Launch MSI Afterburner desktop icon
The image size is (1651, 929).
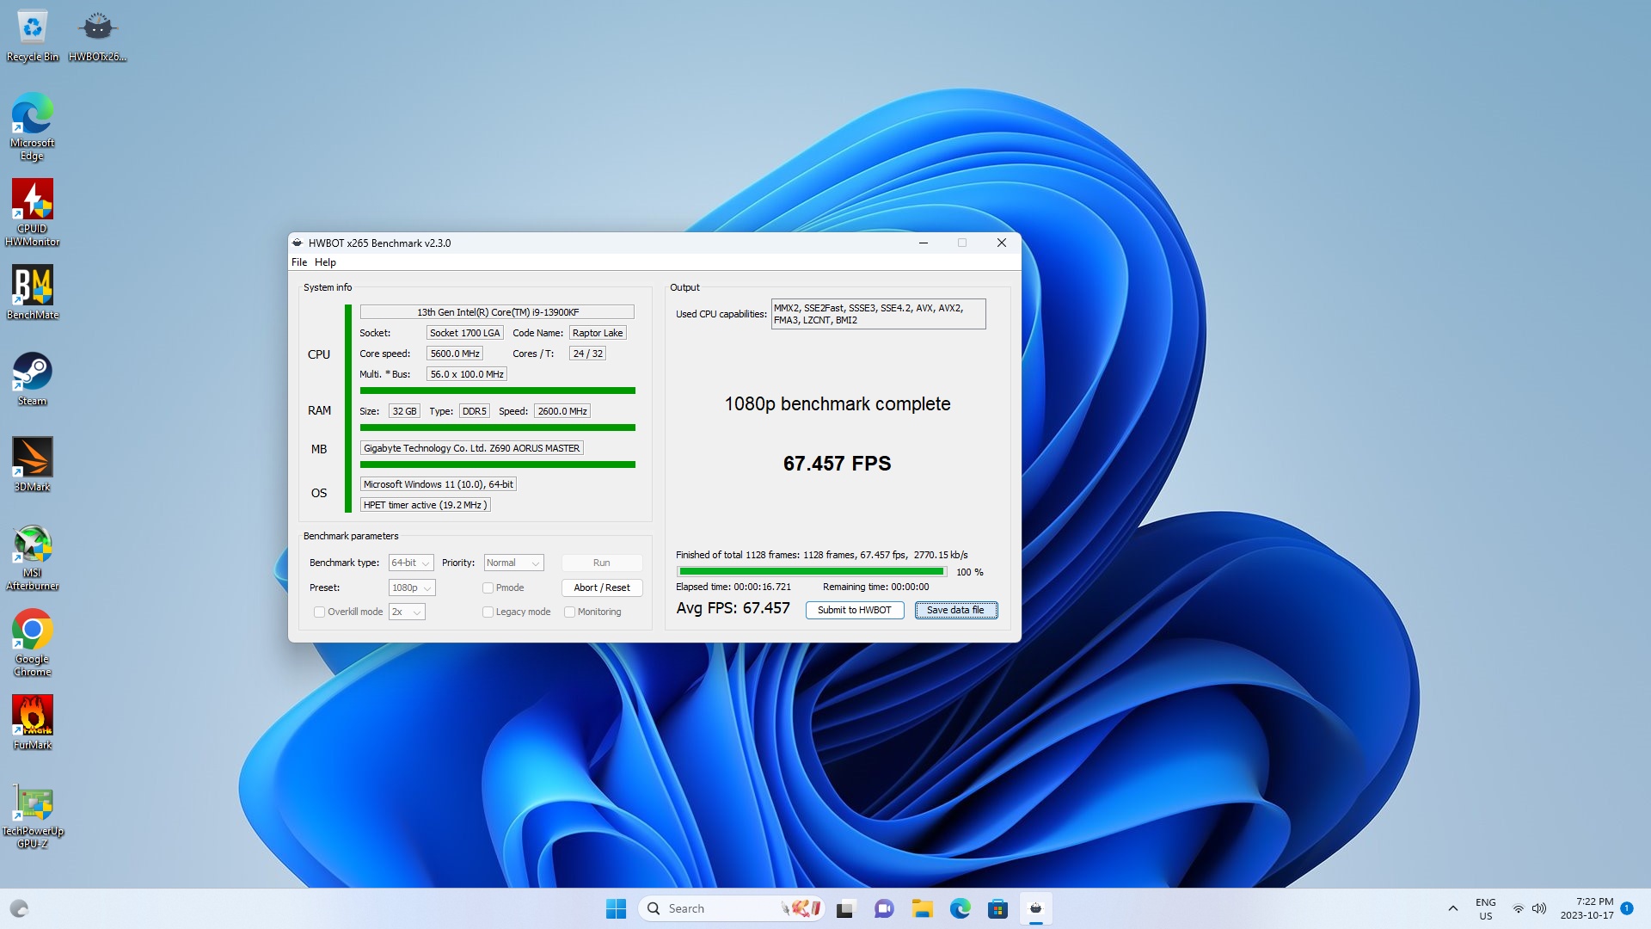tap(32, 557)
